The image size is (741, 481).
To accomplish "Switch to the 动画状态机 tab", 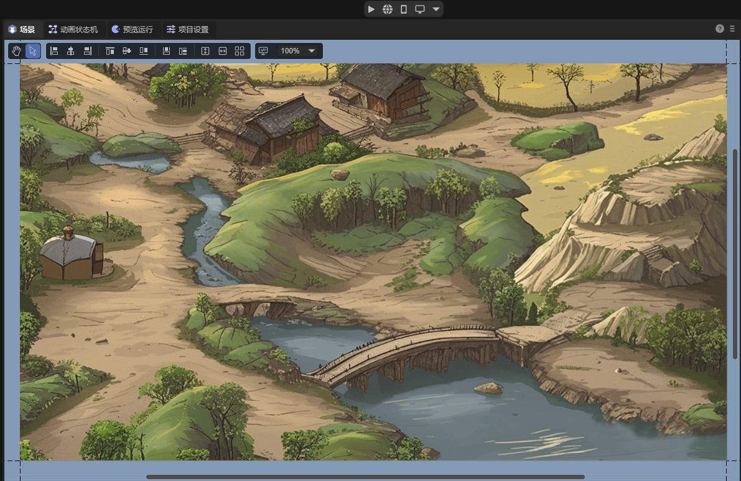I will (73, 29).
